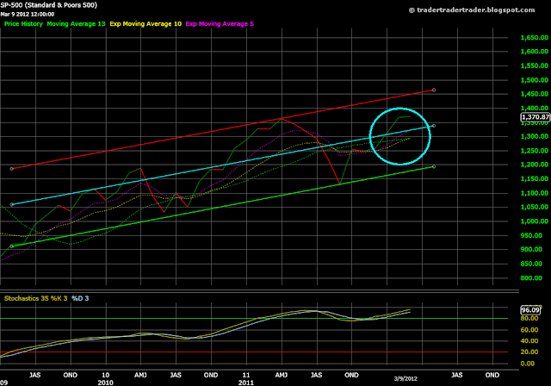Select the %D 3 stochastics label
The image size is (551, 386).
click(80, 298)
